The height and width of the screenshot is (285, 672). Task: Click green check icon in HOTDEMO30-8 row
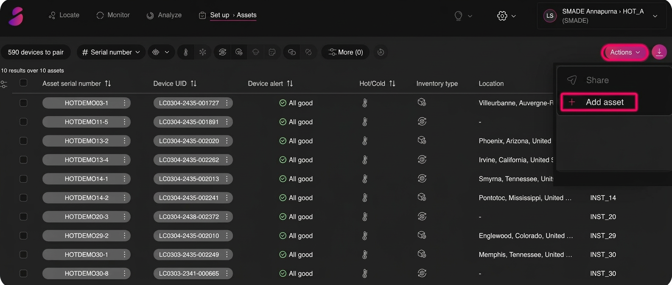(283, 274)
